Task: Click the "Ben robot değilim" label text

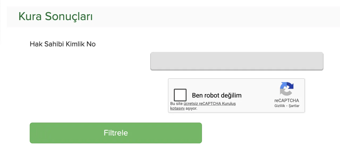Action: pyautogui.click(x=217, y=95)
